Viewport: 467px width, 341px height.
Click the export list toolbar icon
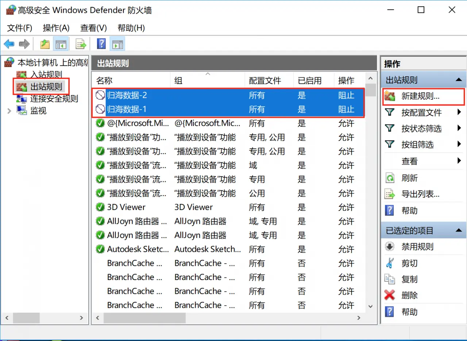click(81, 44)
